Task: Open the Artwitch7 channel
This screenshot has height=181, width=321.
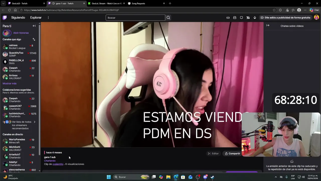Action: (x=20, y=156)
